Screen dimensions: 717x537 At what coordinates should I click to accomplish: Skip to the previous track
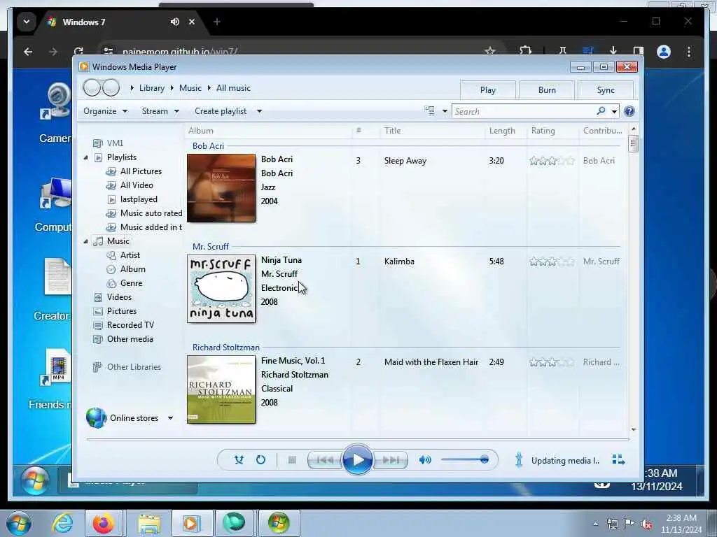coord(325,460)
